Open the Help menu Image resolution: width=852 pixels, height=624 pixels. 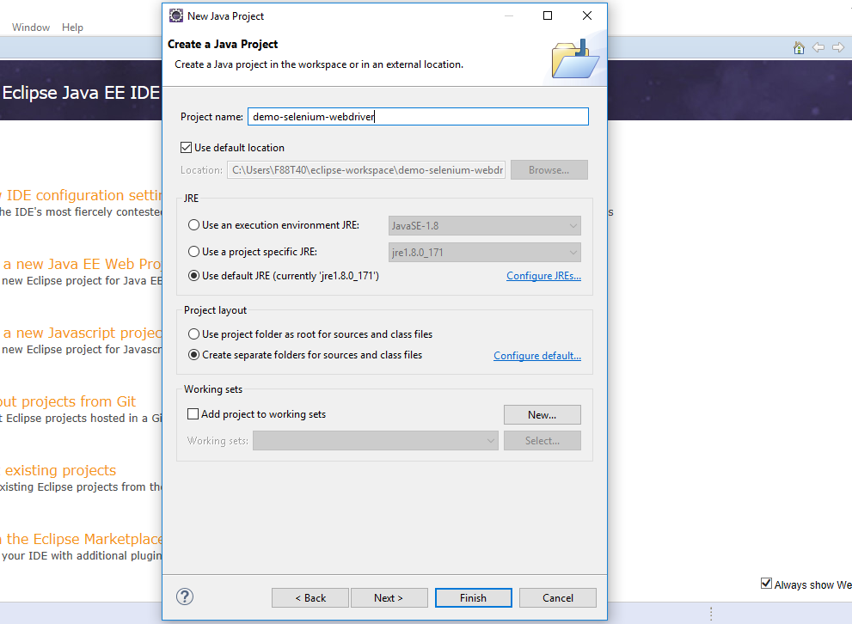[x=72, y=28]
